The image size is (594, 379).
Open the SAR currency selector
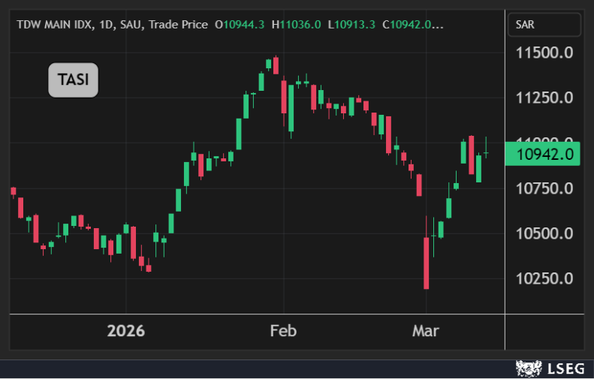pyautogui.click(x=544, y=25)
